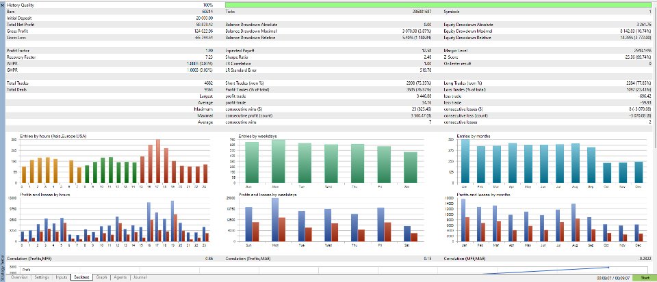
Task: Click the Expected Payoff label
Action: (x=240, y=51)
